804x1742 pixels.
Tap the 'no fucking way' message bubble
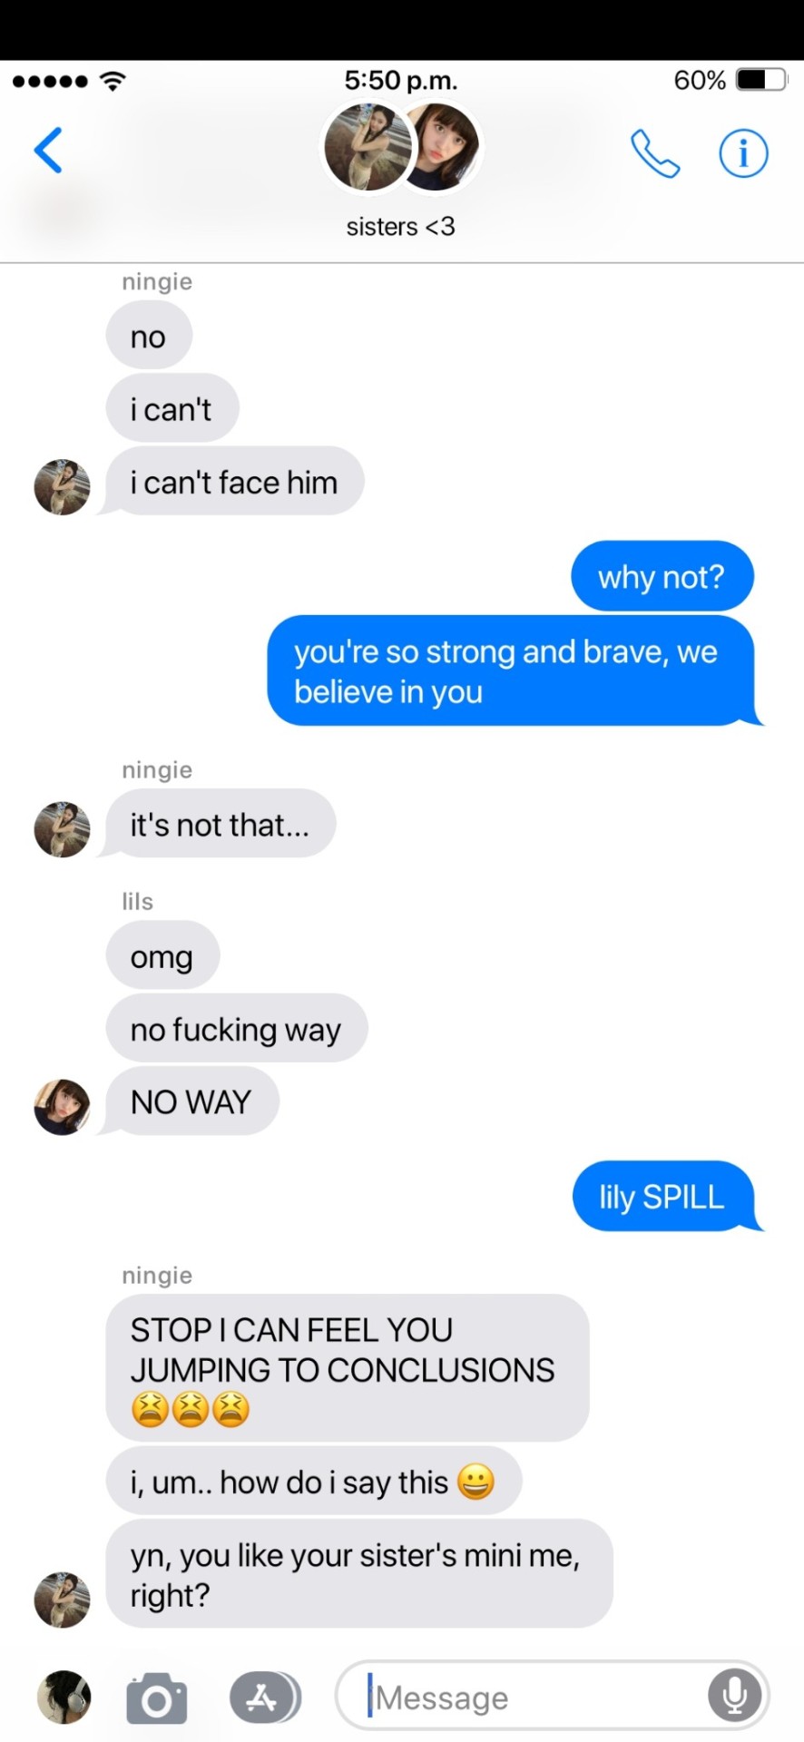coord(237,1029)
